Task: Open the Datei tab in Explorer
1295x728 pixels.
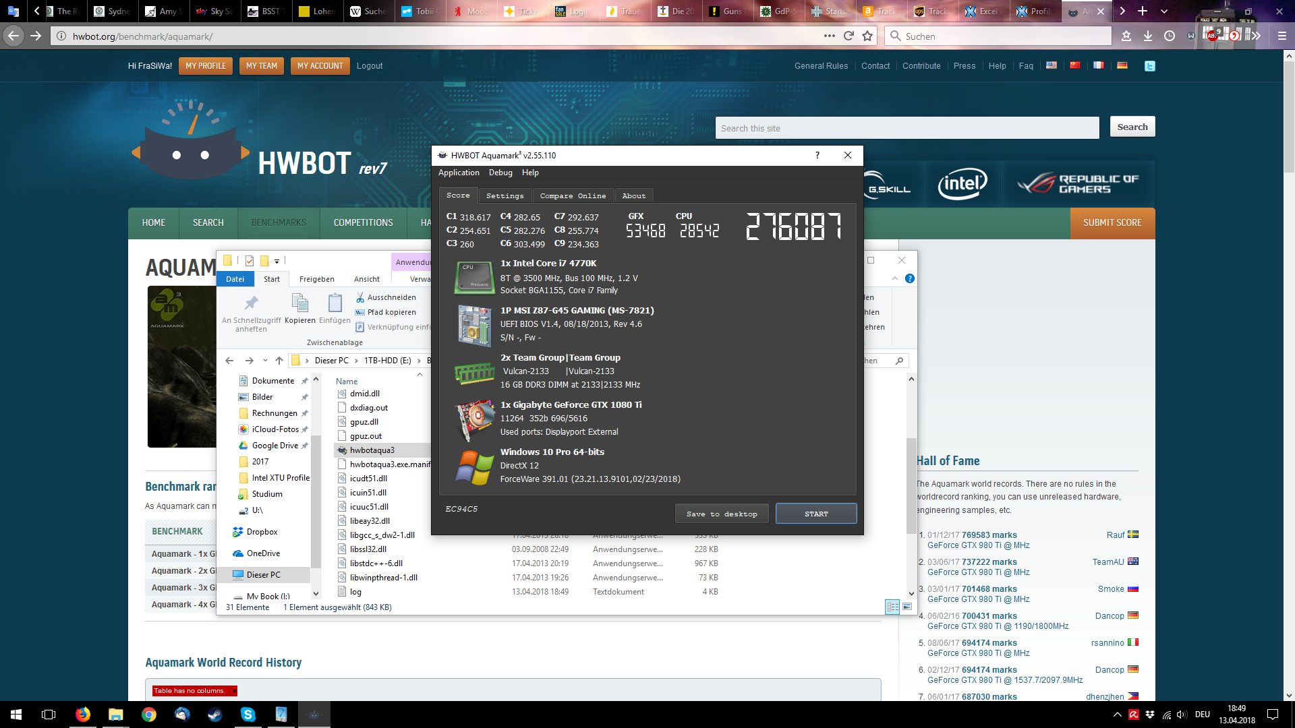Action: coord(235,279)
